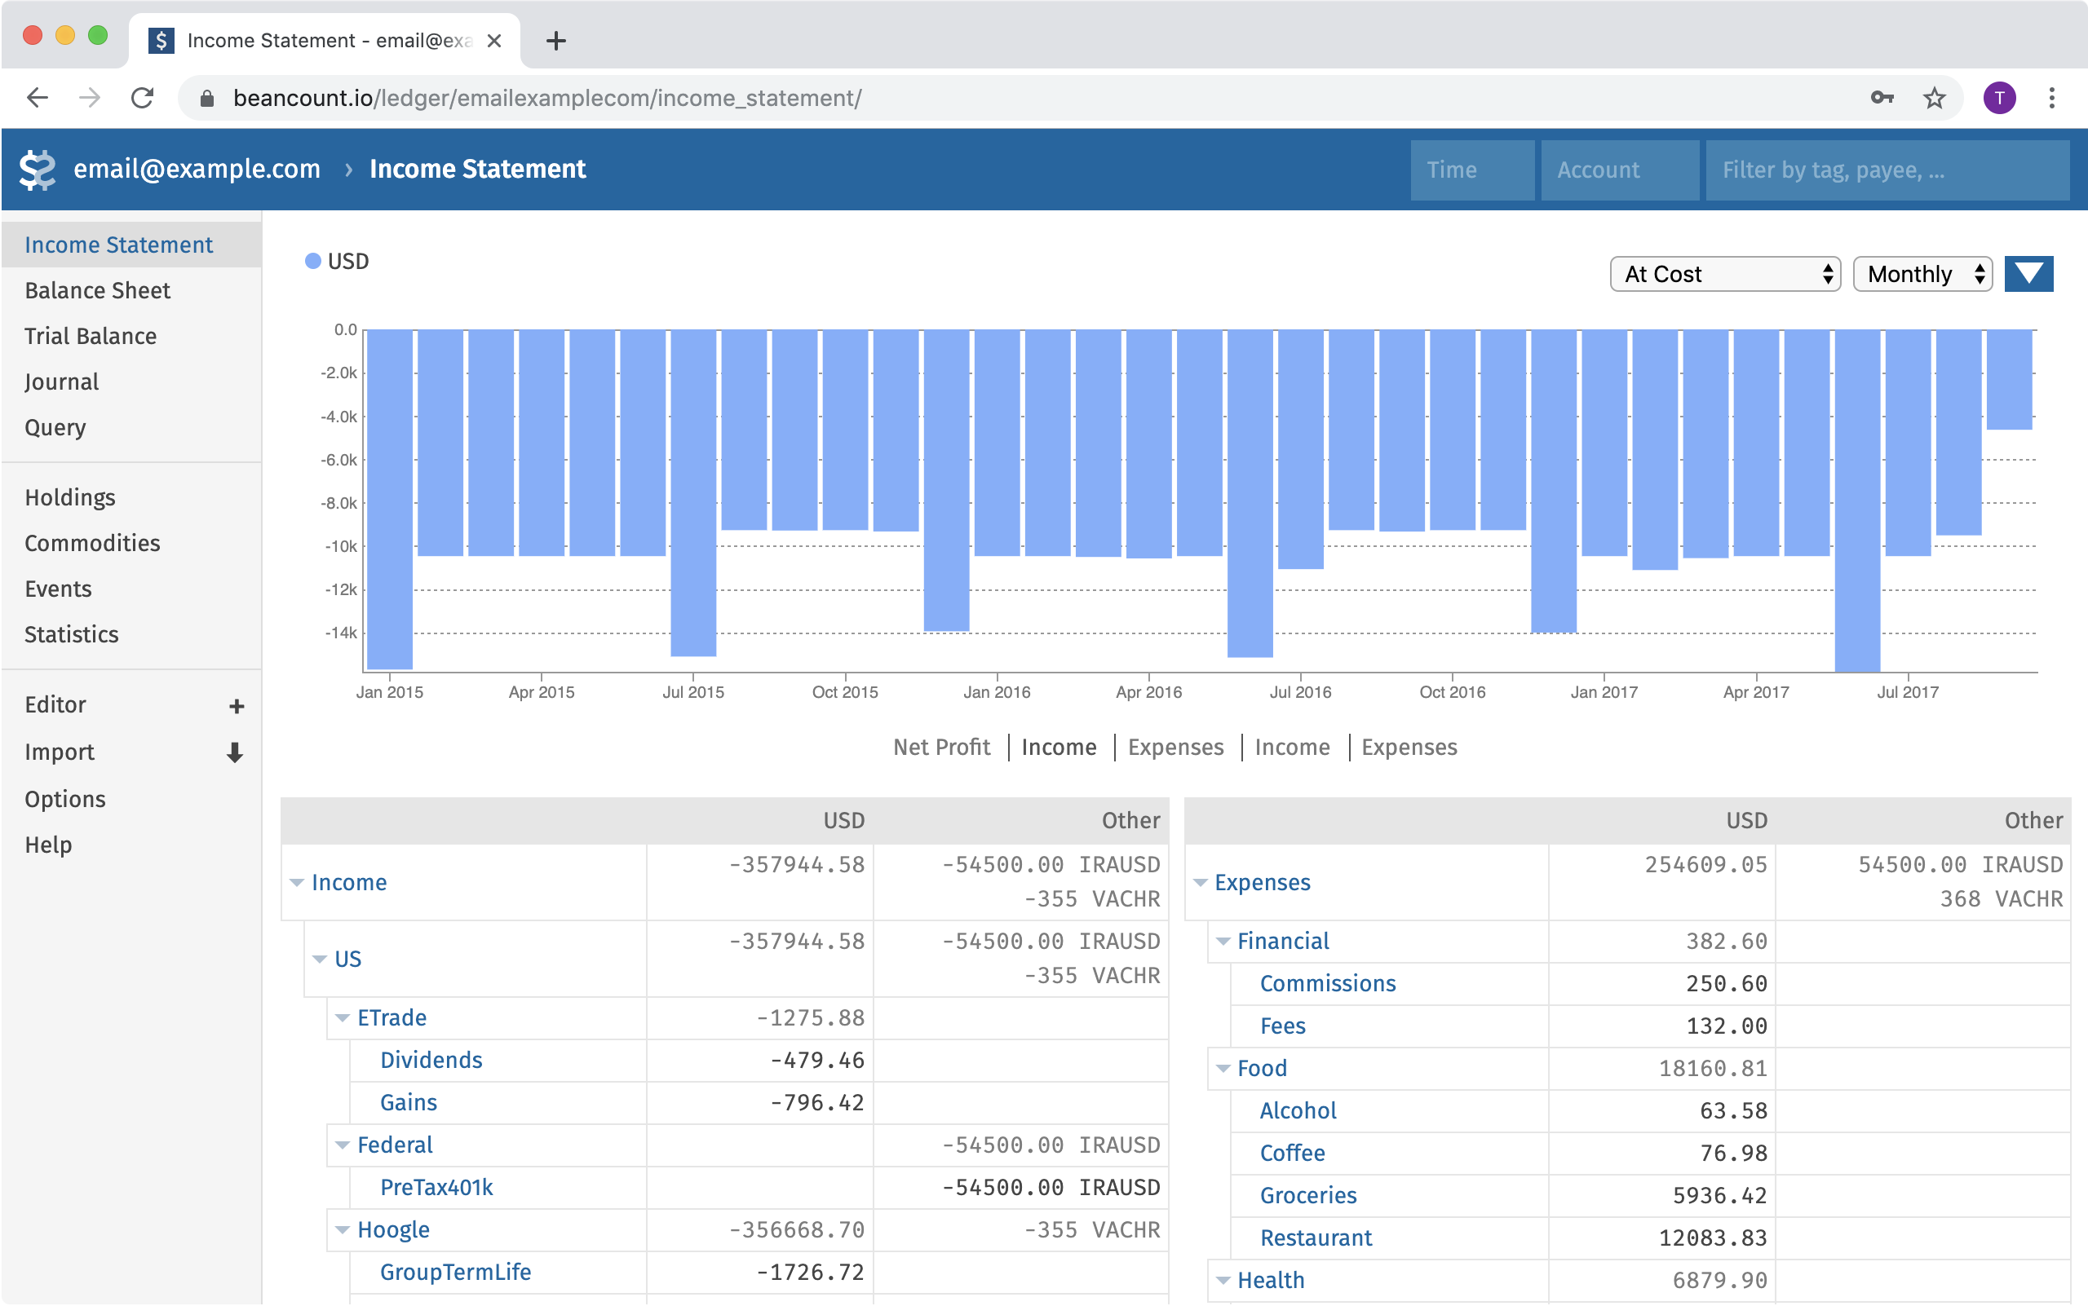Viewport: 2088px width, 1306px height.
Task: Collapse the Income tree section
Action: pyautogui.click(x=297, y=882)
